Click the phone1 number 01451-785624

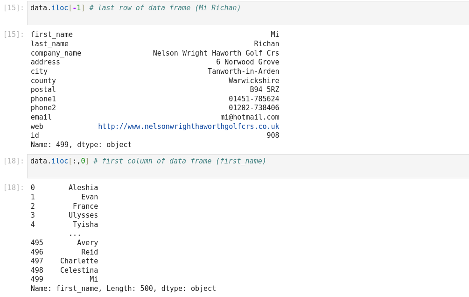(254, 99)
